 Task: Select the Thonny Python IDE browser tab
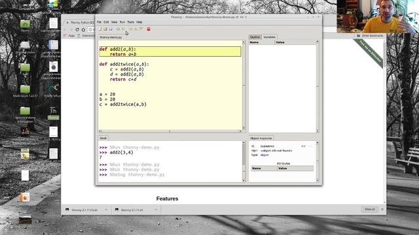(x=80, y=22)
